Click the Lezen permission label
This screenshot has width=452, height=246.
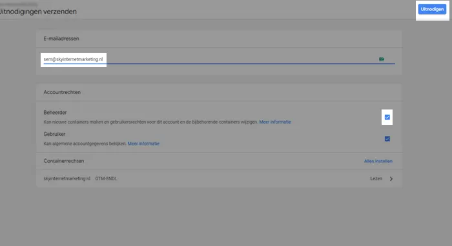376,178
